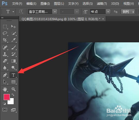Screen dimensions: 139x120
Task: Collapse the toolbox with double-arrow
Action: 2,18
